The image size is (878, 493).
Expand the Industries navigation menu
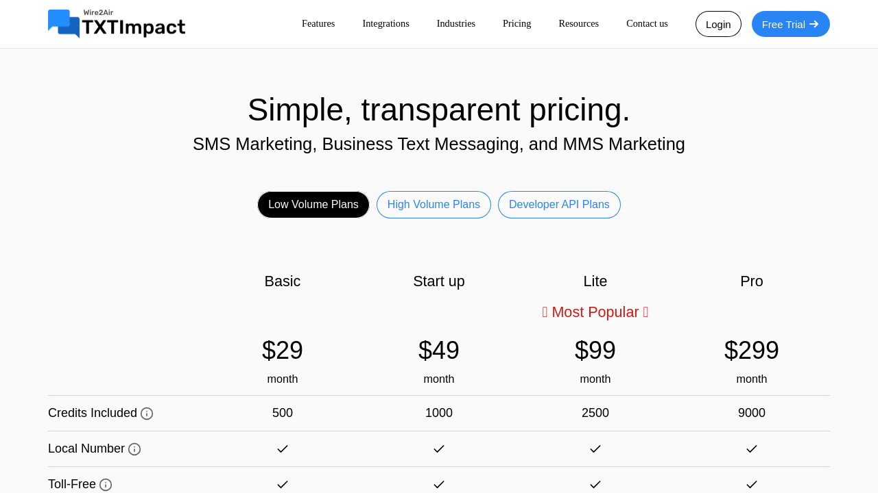pos(456,23)
